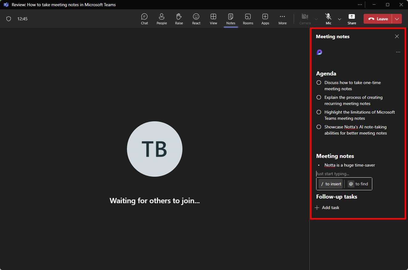Show the People list
The height and width of the screenshot is (270, 408).
(x=162, y=19)
